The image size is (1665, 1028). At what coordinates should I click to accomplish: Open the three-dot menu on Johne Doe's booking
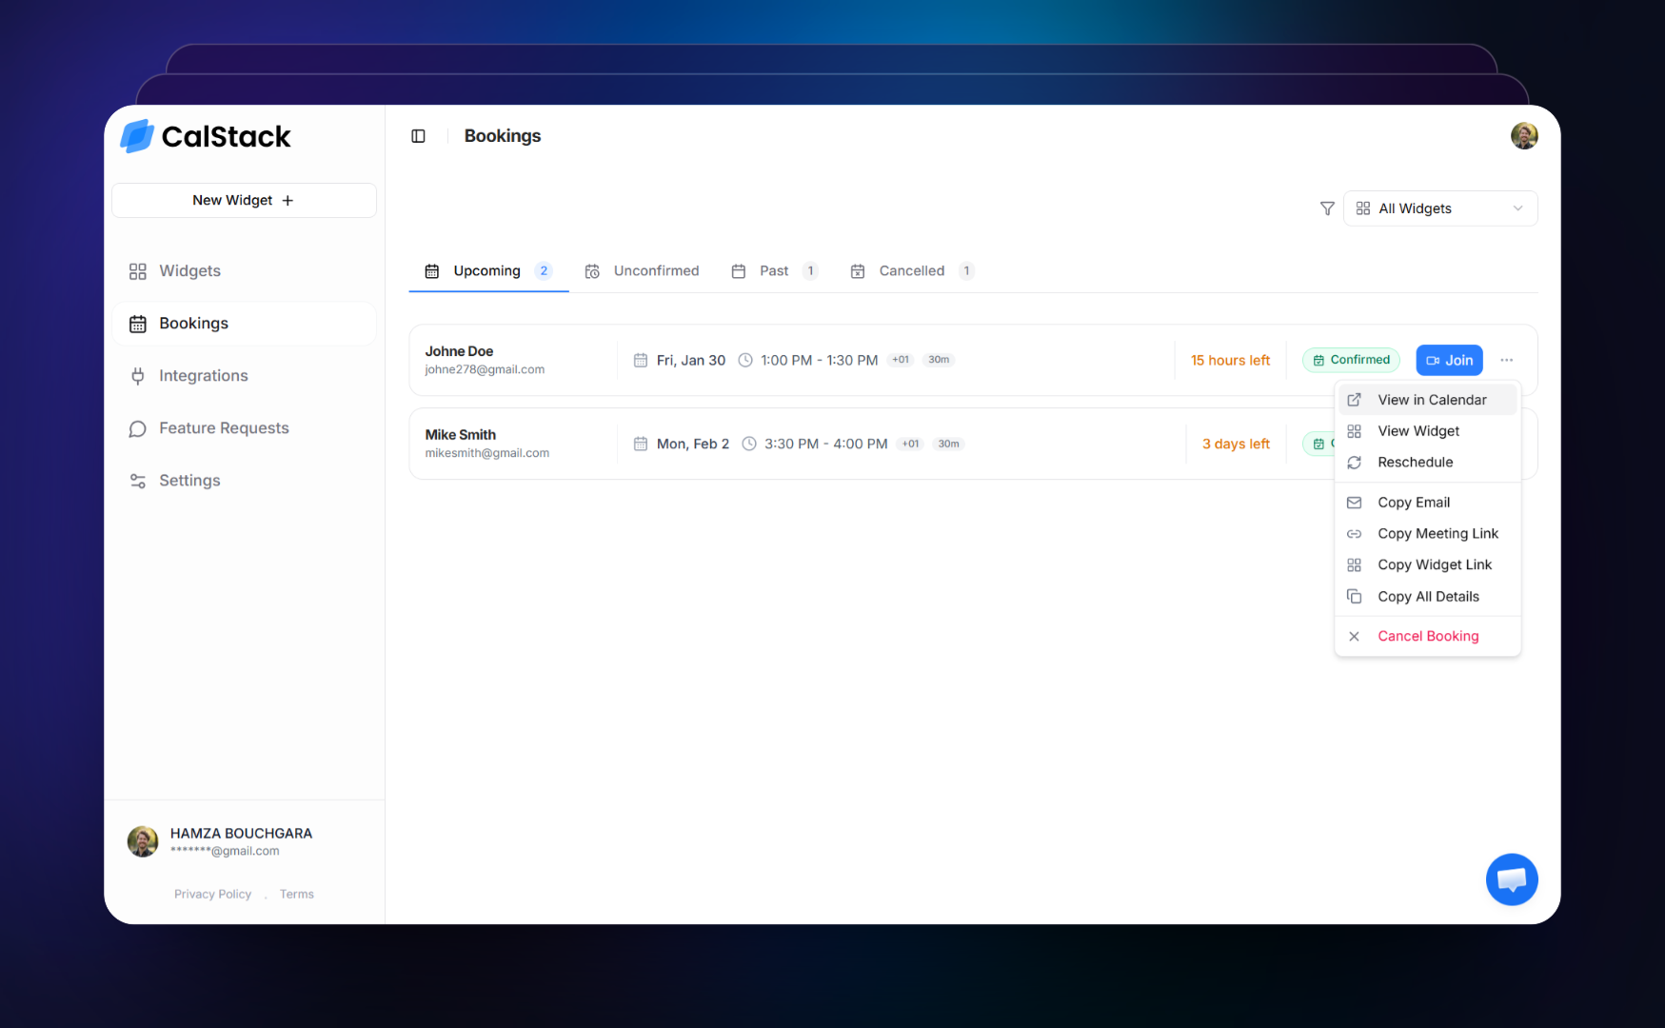click(x=1506, y=360)
